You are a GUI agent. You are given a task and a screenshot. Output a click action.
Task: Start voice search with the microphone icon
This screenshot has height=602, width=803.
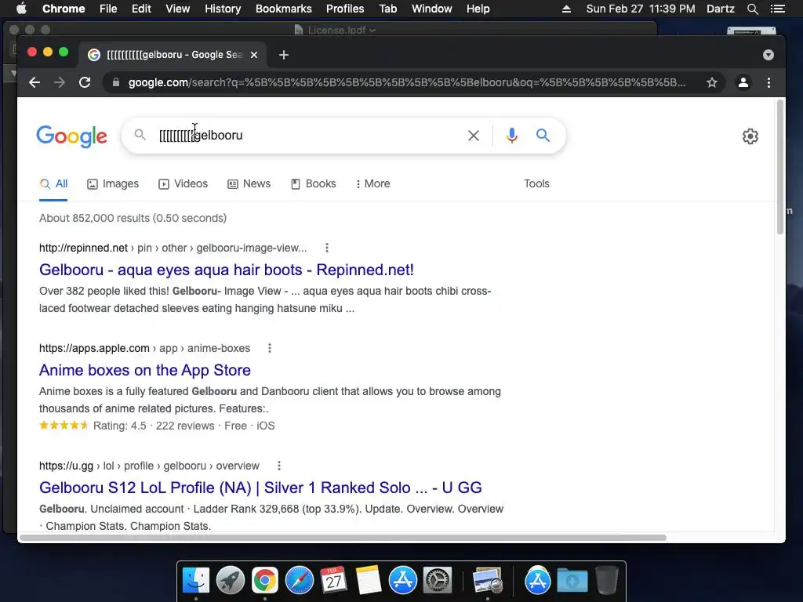click(511, 136)
